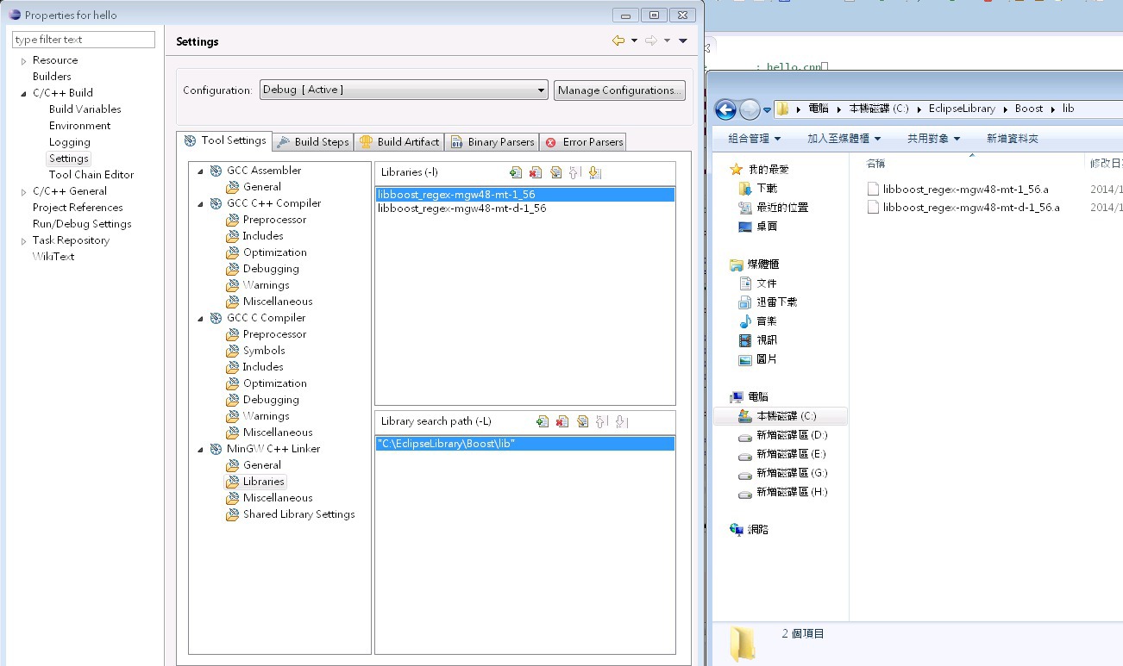Click Move Down icon in Libraries (-l) toolbar
The width and height of the screenshot is (1123, 666).
(594, 172)
